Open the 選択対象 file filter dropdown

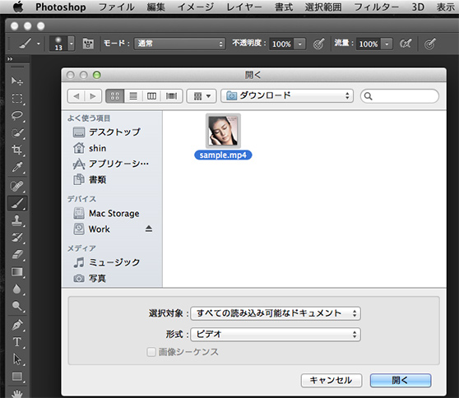[276, 313]
